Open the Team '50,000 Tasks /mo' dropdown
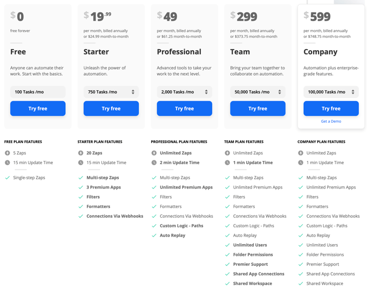The image size is (367, 290). pos(257,92)
